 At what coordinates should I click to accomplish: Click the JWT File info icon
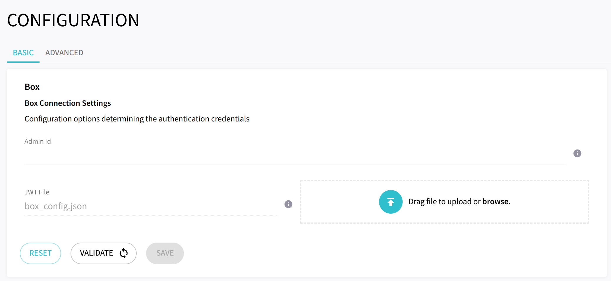[x=288, y=204]
